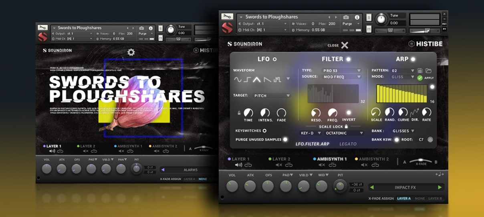The height and width of the screenshot is (217, 484).
Task: Click the LFO time sync lock icon
Action: tap(239, 113)
